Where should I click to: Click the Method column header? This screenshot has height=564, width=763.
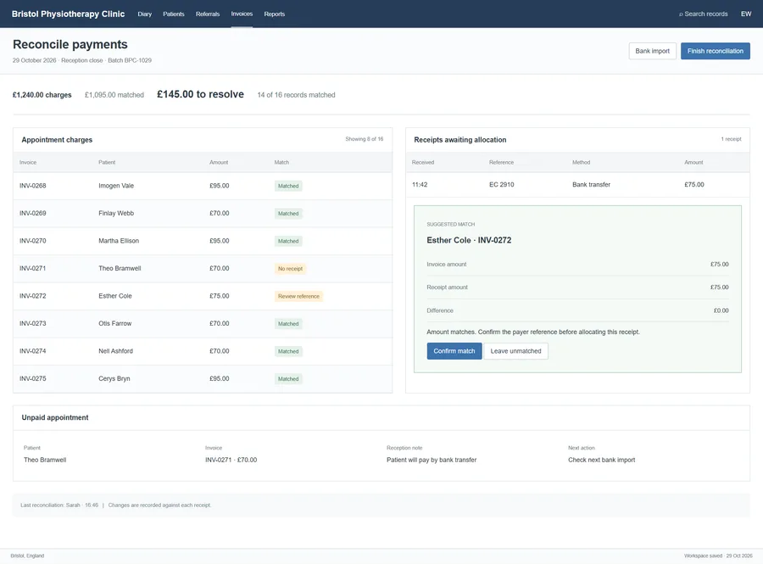click(581, 163)
